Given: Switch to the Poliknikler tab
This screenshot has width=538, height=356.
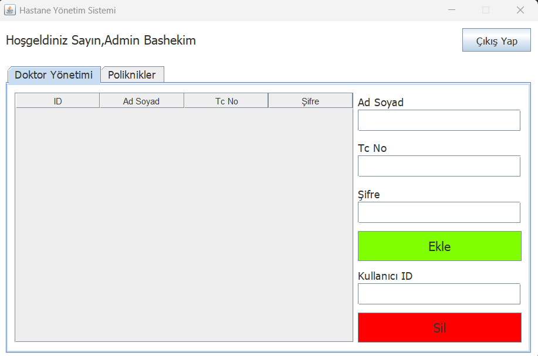Looking at the screenshot, I should pos(133,74).
